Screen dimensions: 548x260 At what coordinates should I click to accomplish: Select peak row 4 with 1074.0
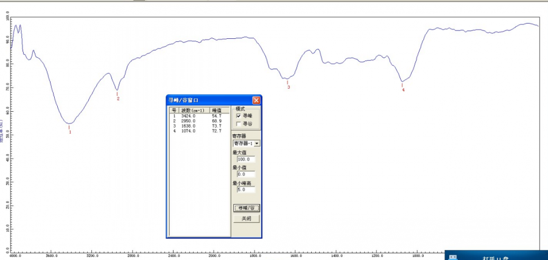point(199,131)
